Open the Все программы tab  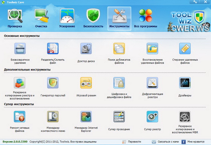pos(145,18)
